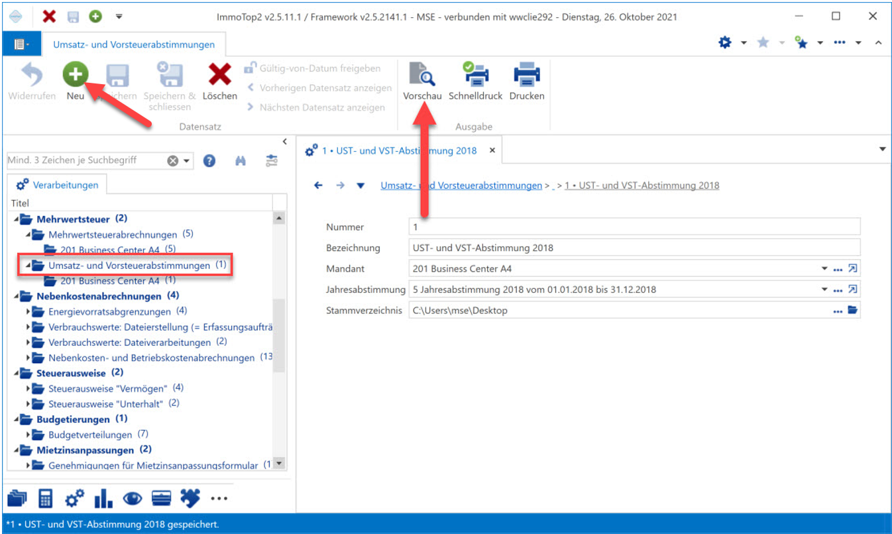
Task: Click the open-record arrow icon beside Jahresabstimmung
Action: pos(853,290)
